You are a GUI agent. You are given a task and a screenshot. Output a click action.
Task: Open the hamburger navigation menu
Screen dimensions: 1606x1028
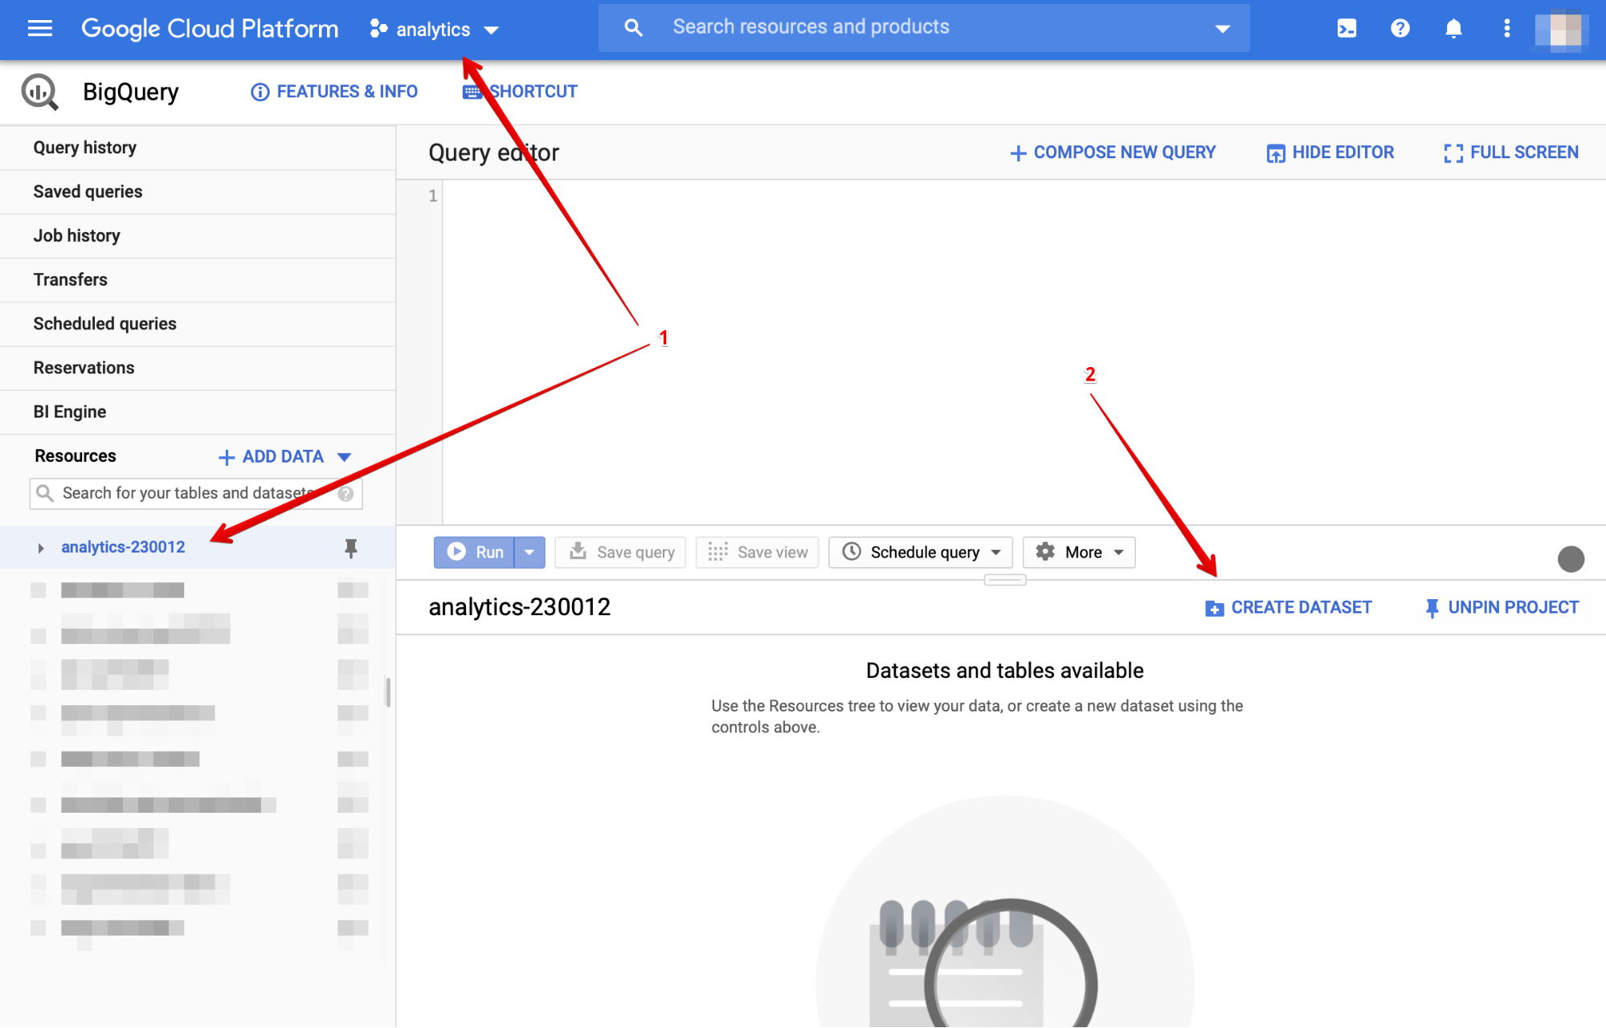point(39,29)
